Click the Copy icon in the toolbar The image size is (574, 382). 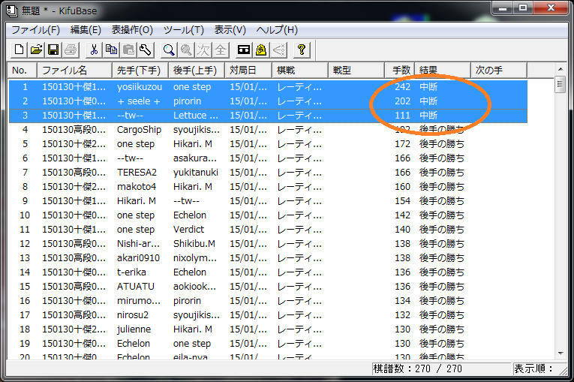point(111,50)
